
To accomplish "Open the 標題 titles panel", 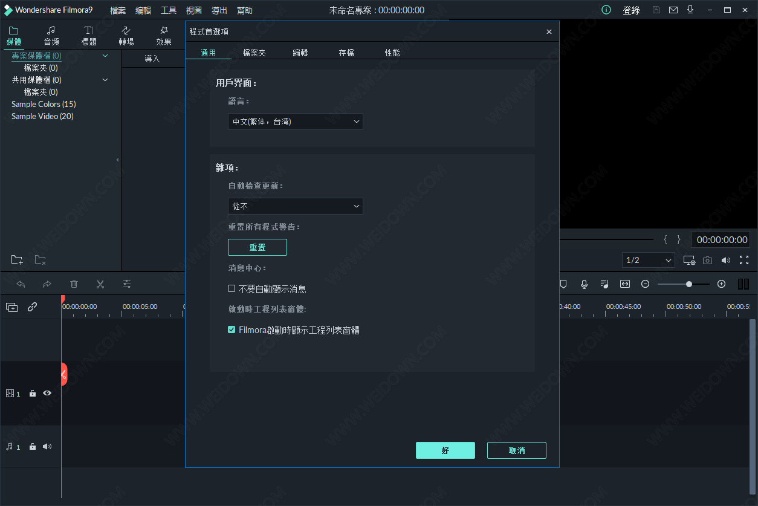I will pos(89,36).
